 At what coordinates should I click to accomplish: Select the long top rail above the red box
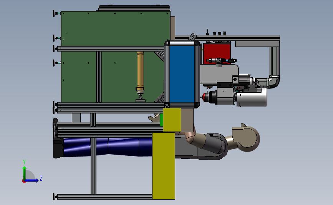pyautogui.click(x=227, y=38)
